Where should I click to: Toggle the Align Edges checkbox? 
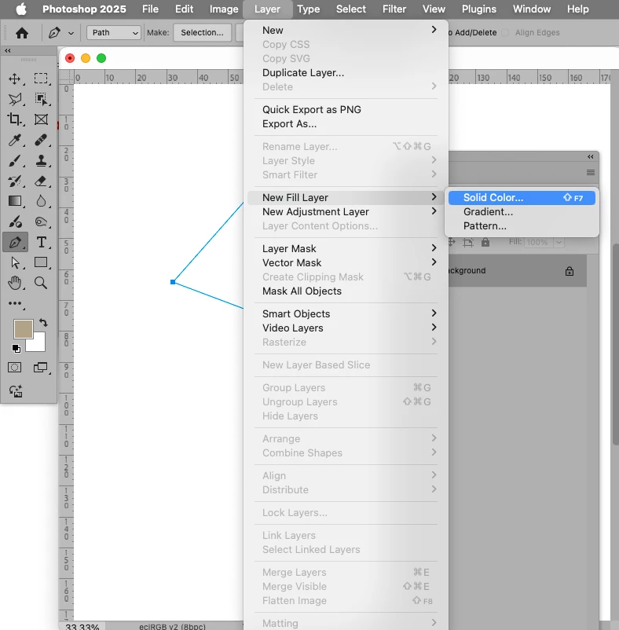pos(506,32)
